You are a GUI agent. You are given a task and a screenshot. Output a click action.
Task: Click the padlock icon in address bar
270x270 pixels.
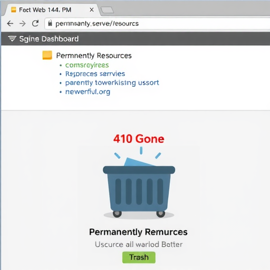(50, 23)
